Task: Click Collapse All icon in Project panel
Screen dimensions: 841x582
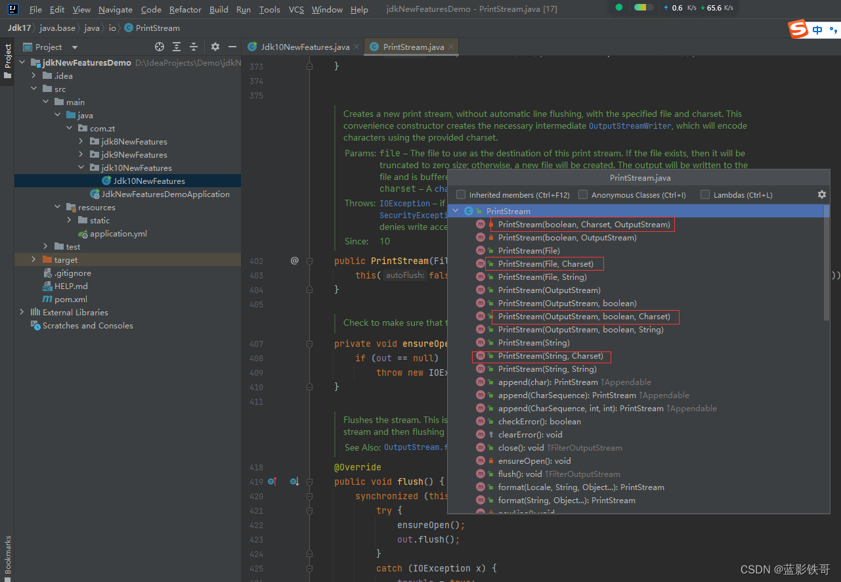Action: tap(194, 47)
